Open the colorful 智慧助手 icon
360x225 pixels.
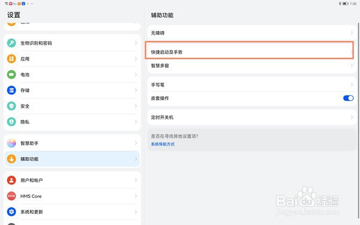pos(11,143)
